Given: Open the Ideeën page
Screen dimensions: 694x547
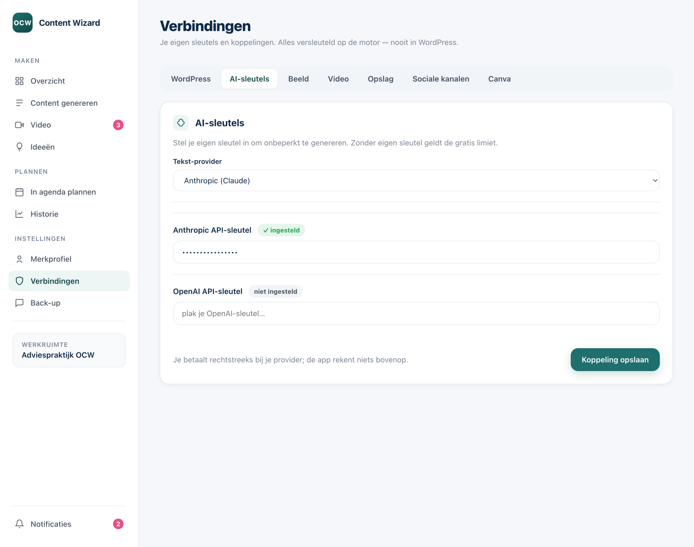Looking at the screenshot, I should pos(69,147).
